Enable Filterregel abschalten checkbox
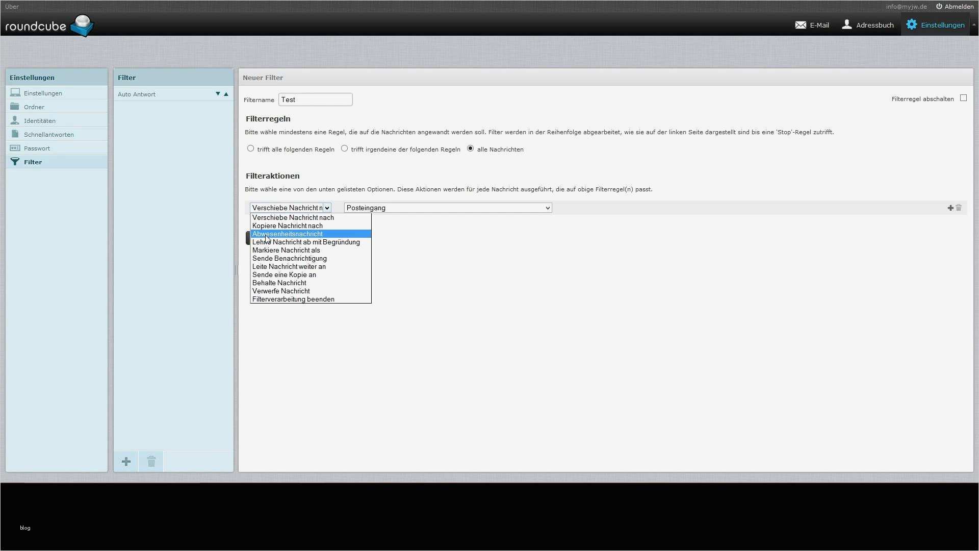This screenshot has height=551, width=979. (963, 98)
